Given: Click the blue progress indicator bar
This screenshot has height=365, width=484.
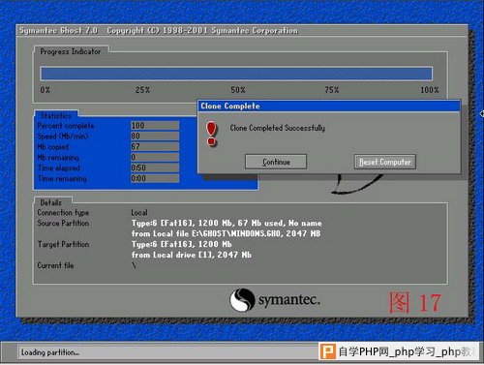Looking at the screenshot, I should pos(236,74).
